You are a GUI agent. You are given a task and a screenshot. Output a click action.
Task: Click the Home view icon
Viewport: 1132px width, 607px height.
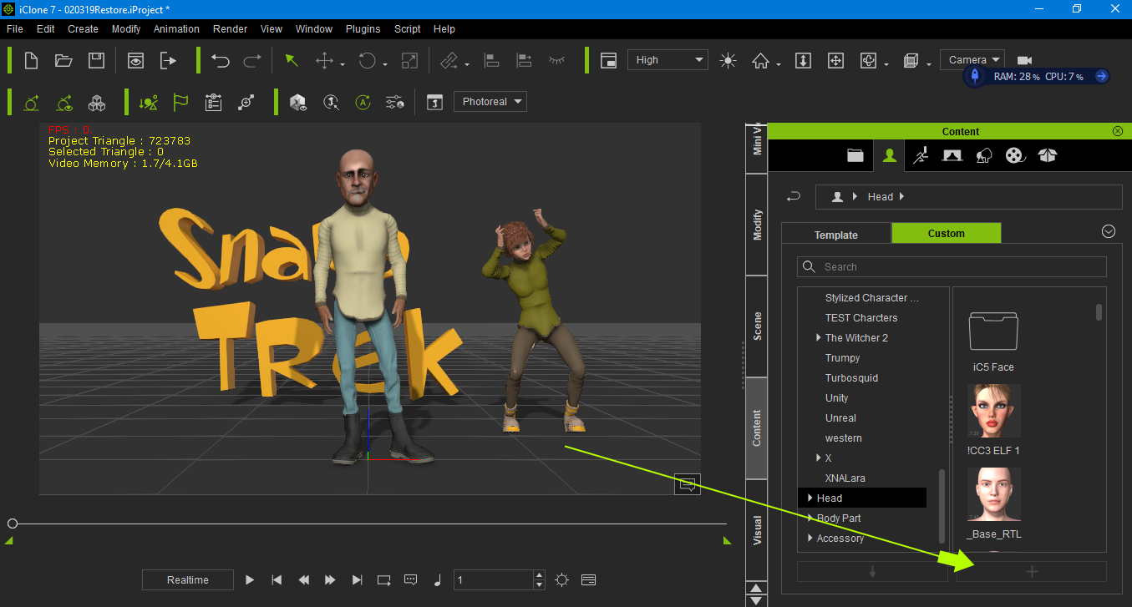[x=760, y=60]
